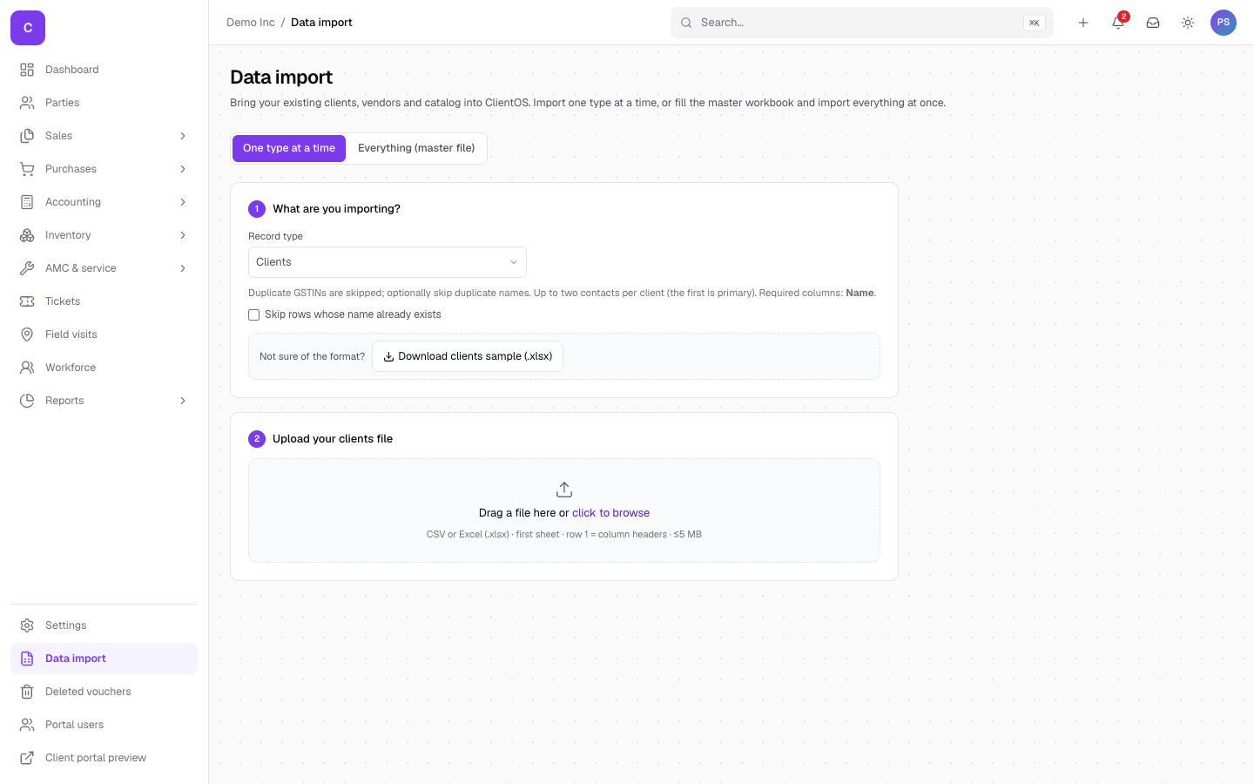Open Settings from sidebar

104,625
